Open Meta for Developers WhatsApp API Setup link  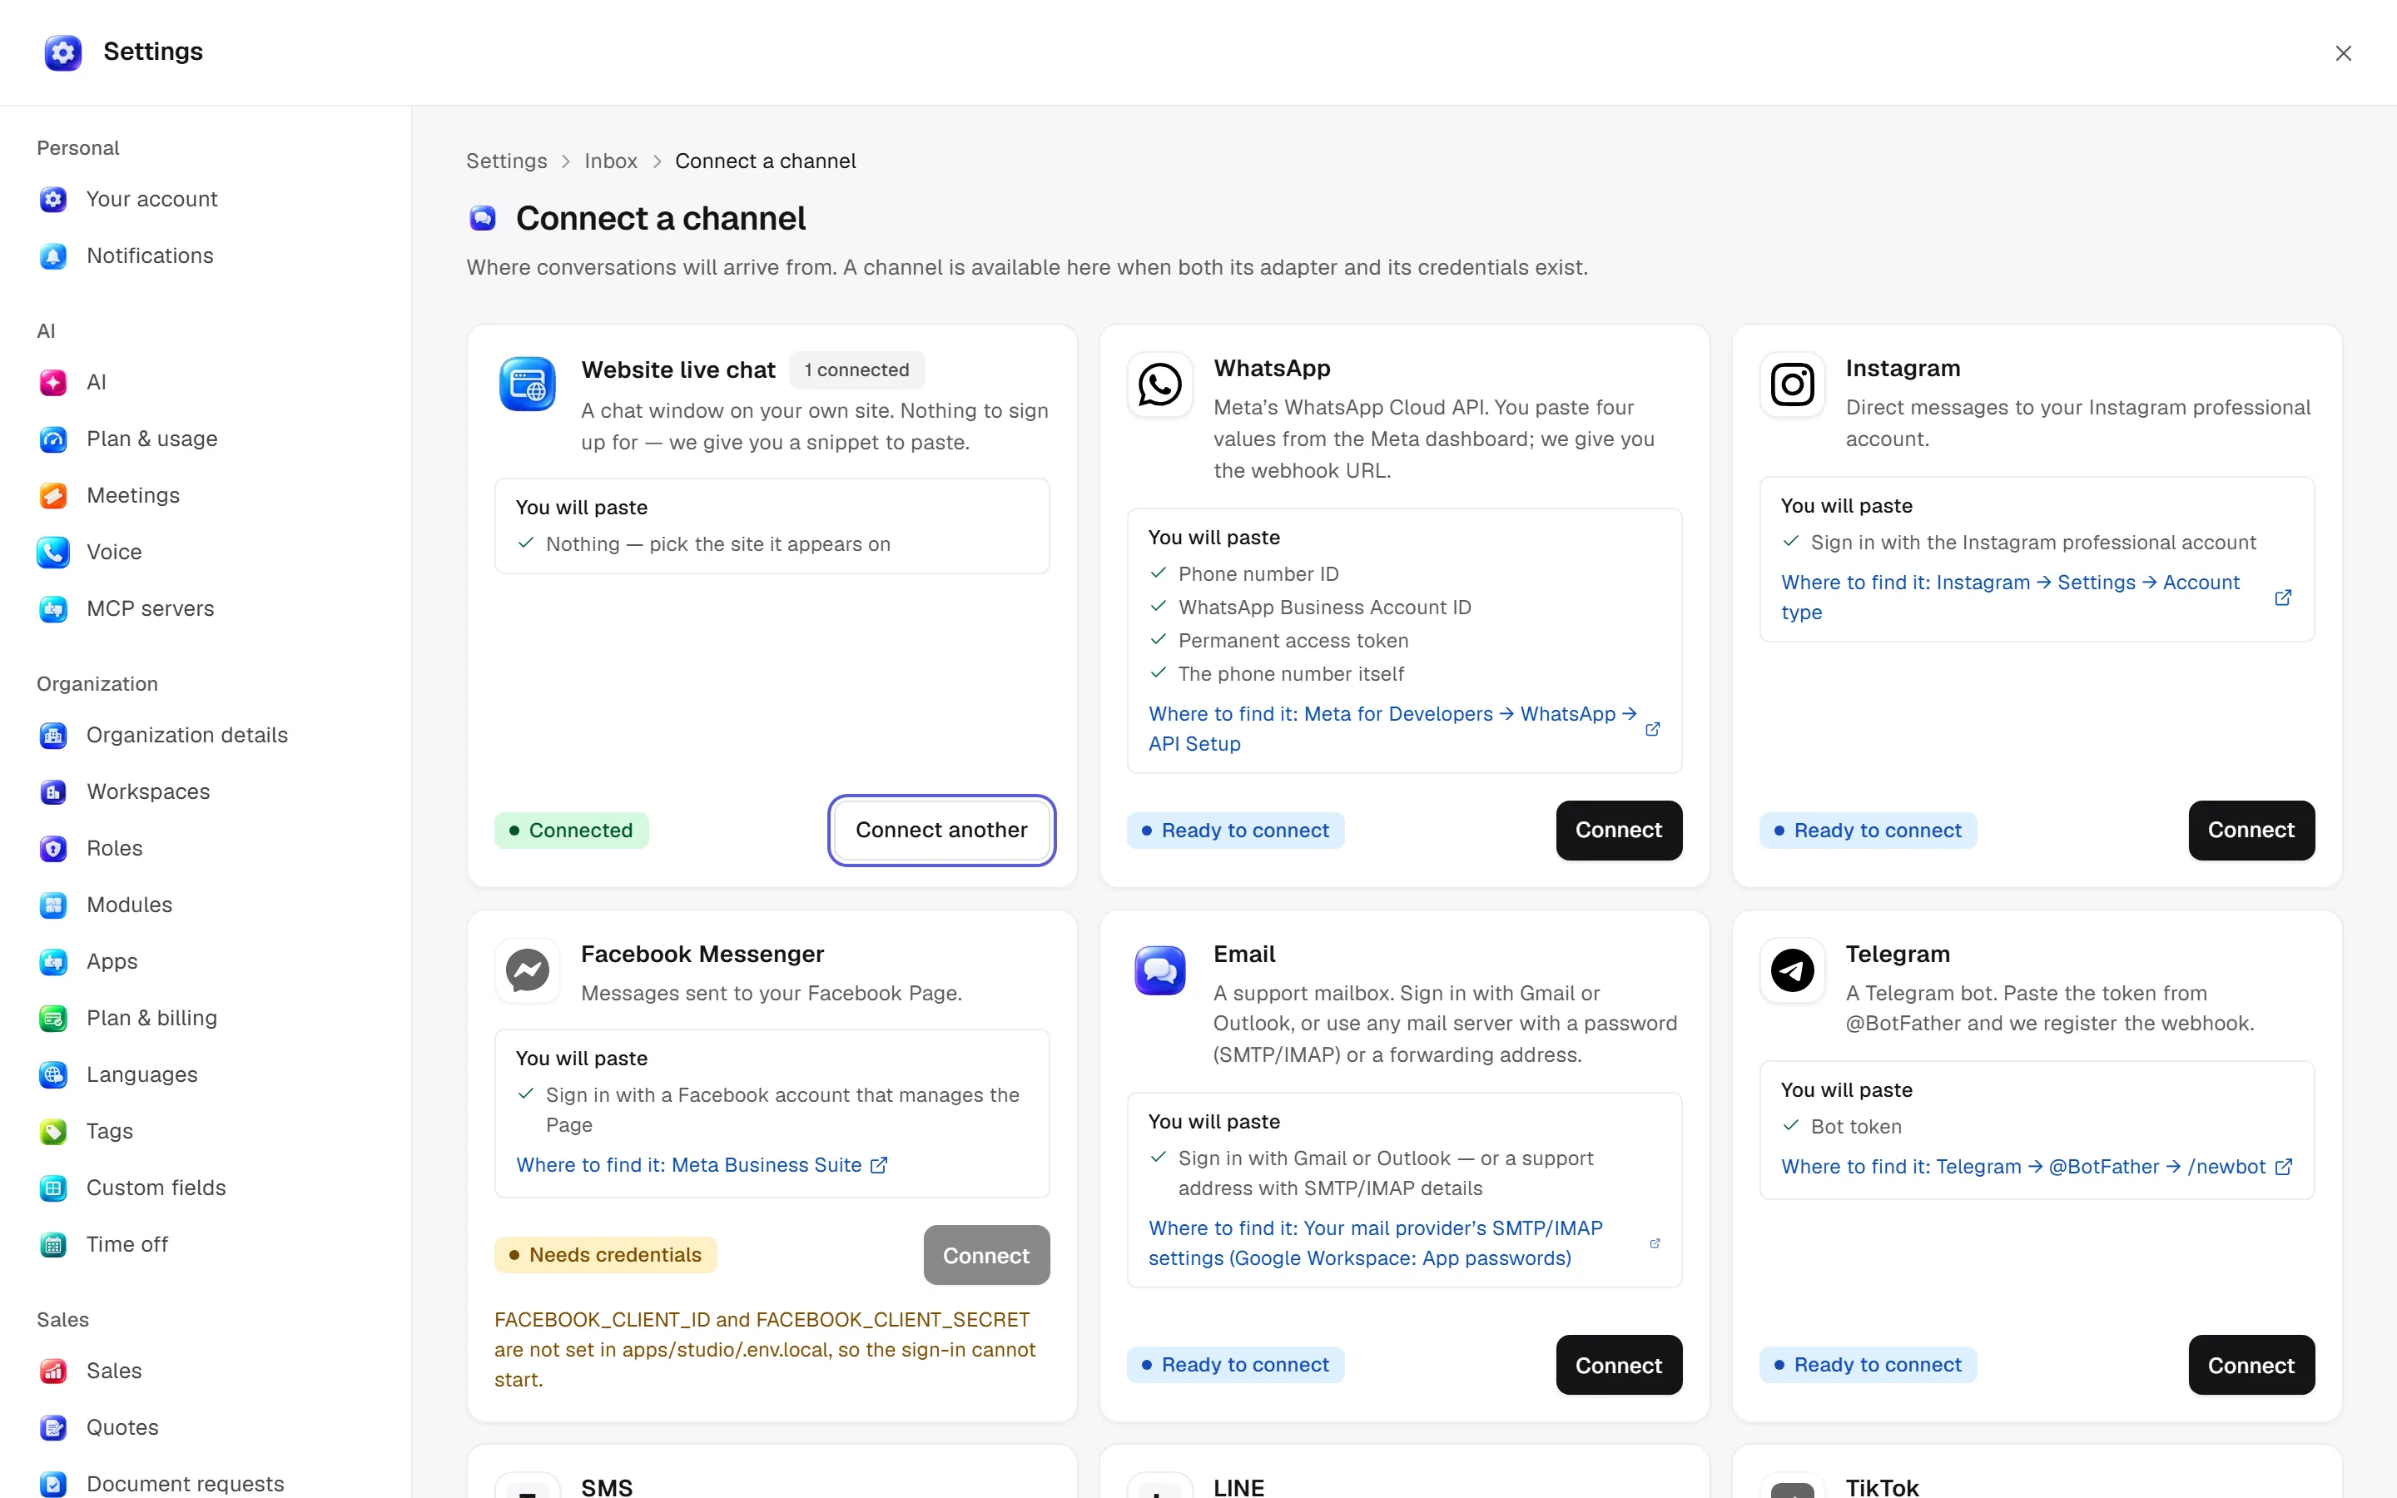(1403, 729)
